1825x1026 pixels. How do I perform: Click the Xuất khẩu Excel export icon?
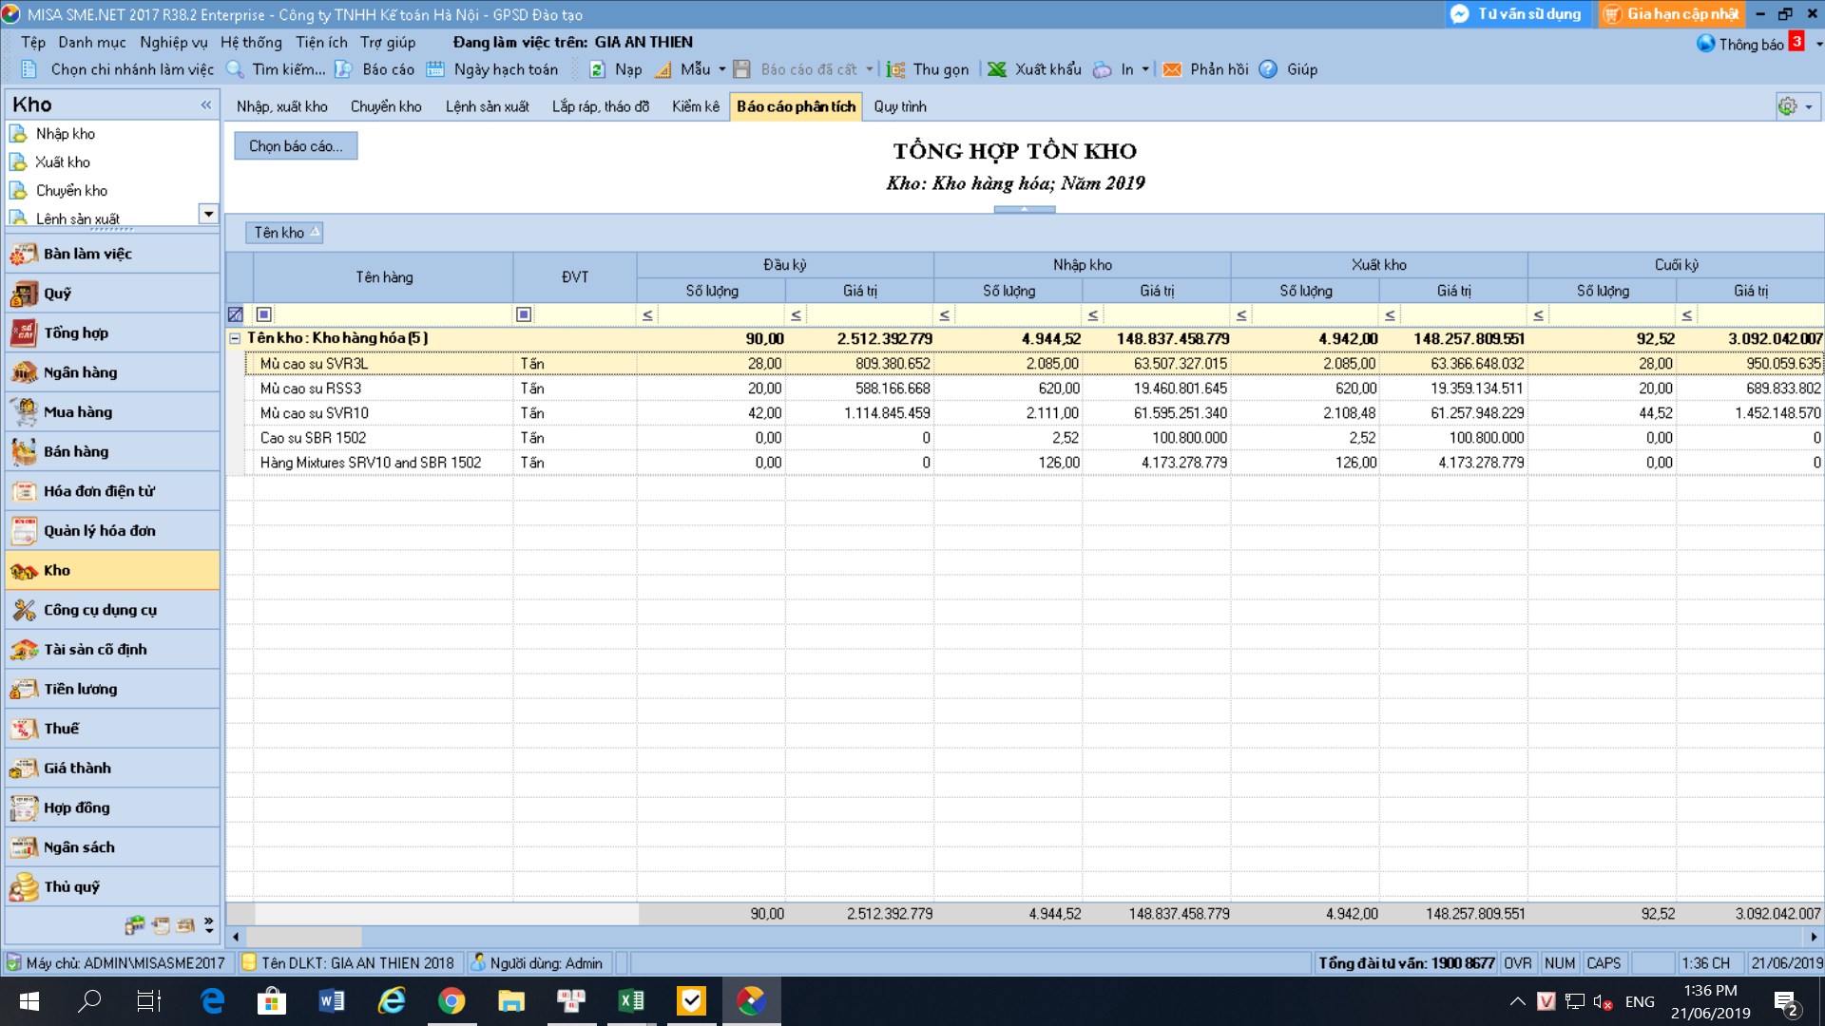pos(997,69)
